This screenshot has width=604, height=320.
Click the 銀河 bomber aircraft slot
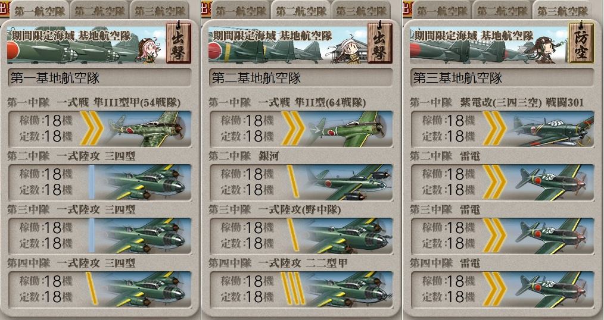tap(301, 183)
